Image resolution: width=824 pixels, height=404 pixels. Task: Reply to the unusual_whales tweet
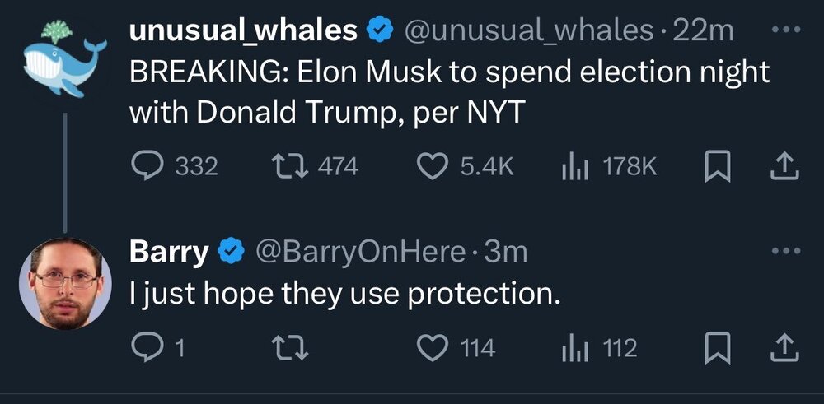coord(149,167)
